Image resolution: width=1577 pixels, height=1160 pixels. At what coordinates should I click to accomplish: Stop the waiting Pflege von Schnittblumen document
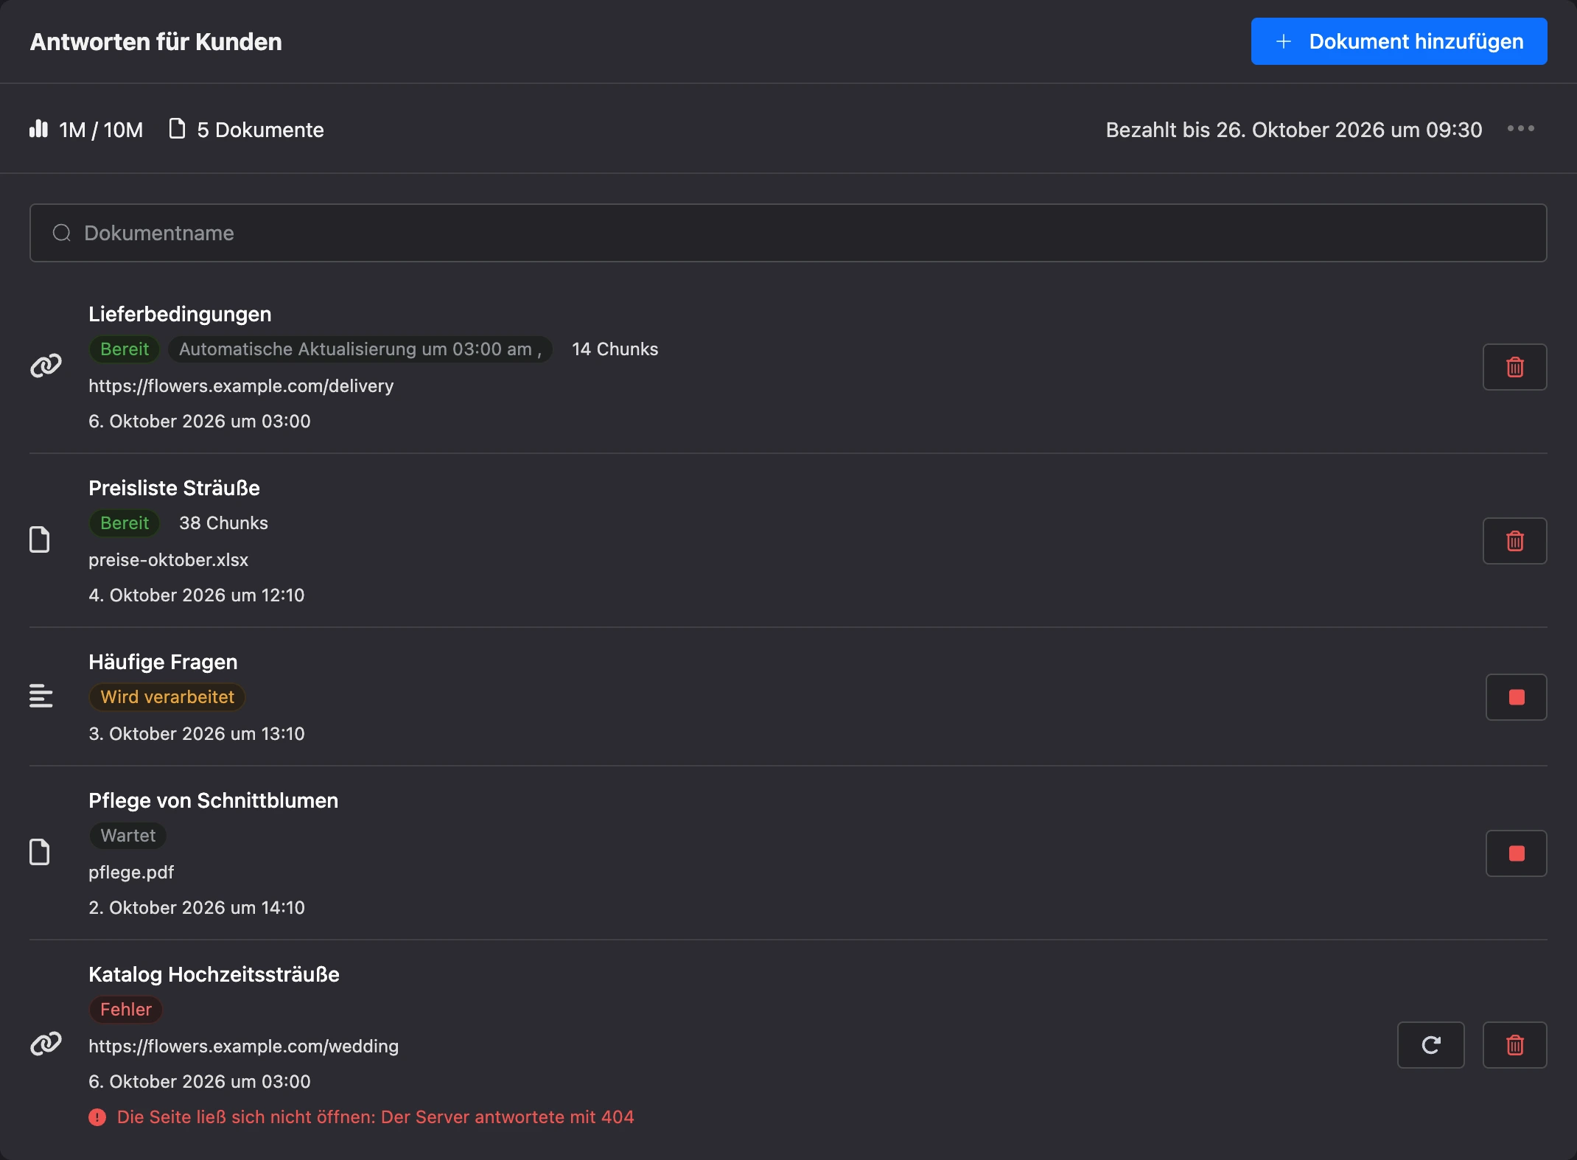[1516, 853]
